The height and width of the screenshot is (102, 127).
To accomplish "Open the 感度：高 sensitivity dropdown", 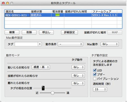I will [41, 67].
